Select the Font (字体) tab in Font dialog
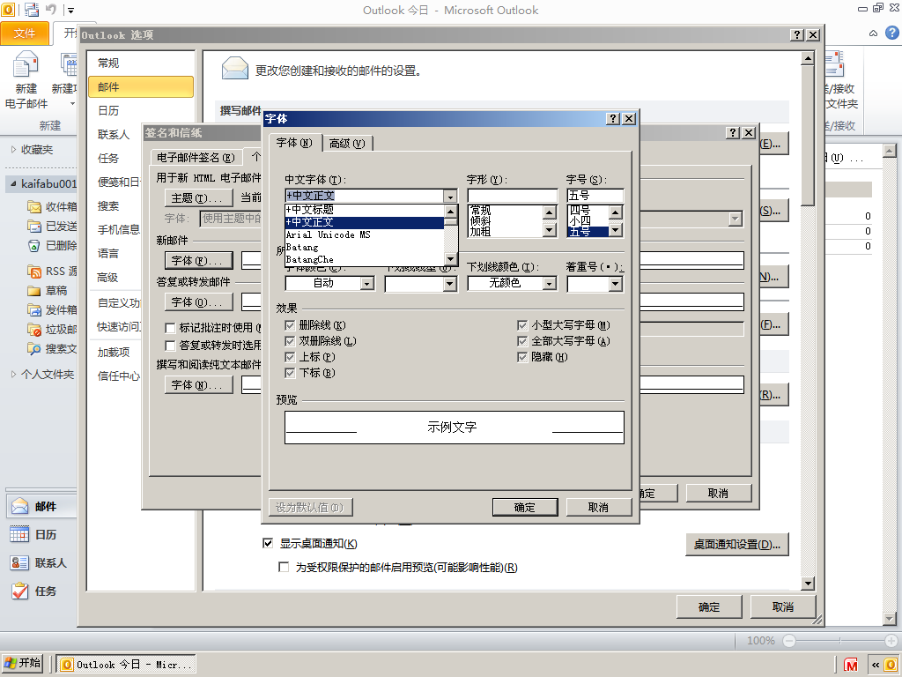This screenshot has height=677, width=902. pyautogui.click(x=294, y=142)
